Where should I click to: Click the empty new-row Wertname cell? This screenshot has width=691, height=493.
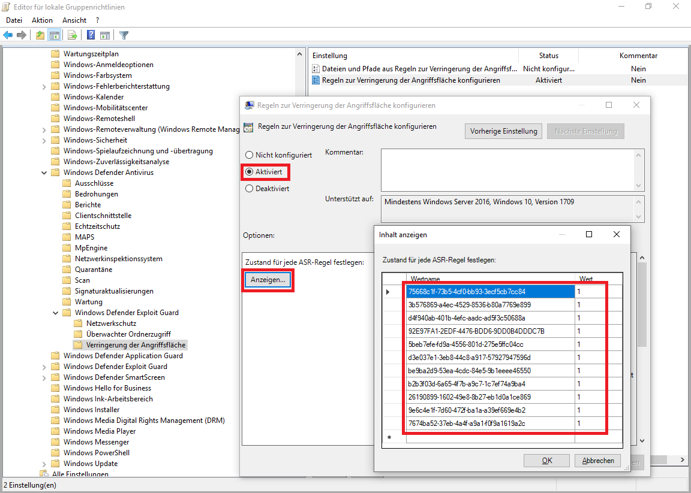491,437
